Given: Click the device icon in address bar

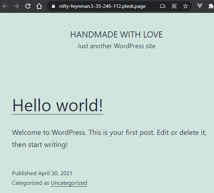Looking at the screenshot, I should coord(162,6).
